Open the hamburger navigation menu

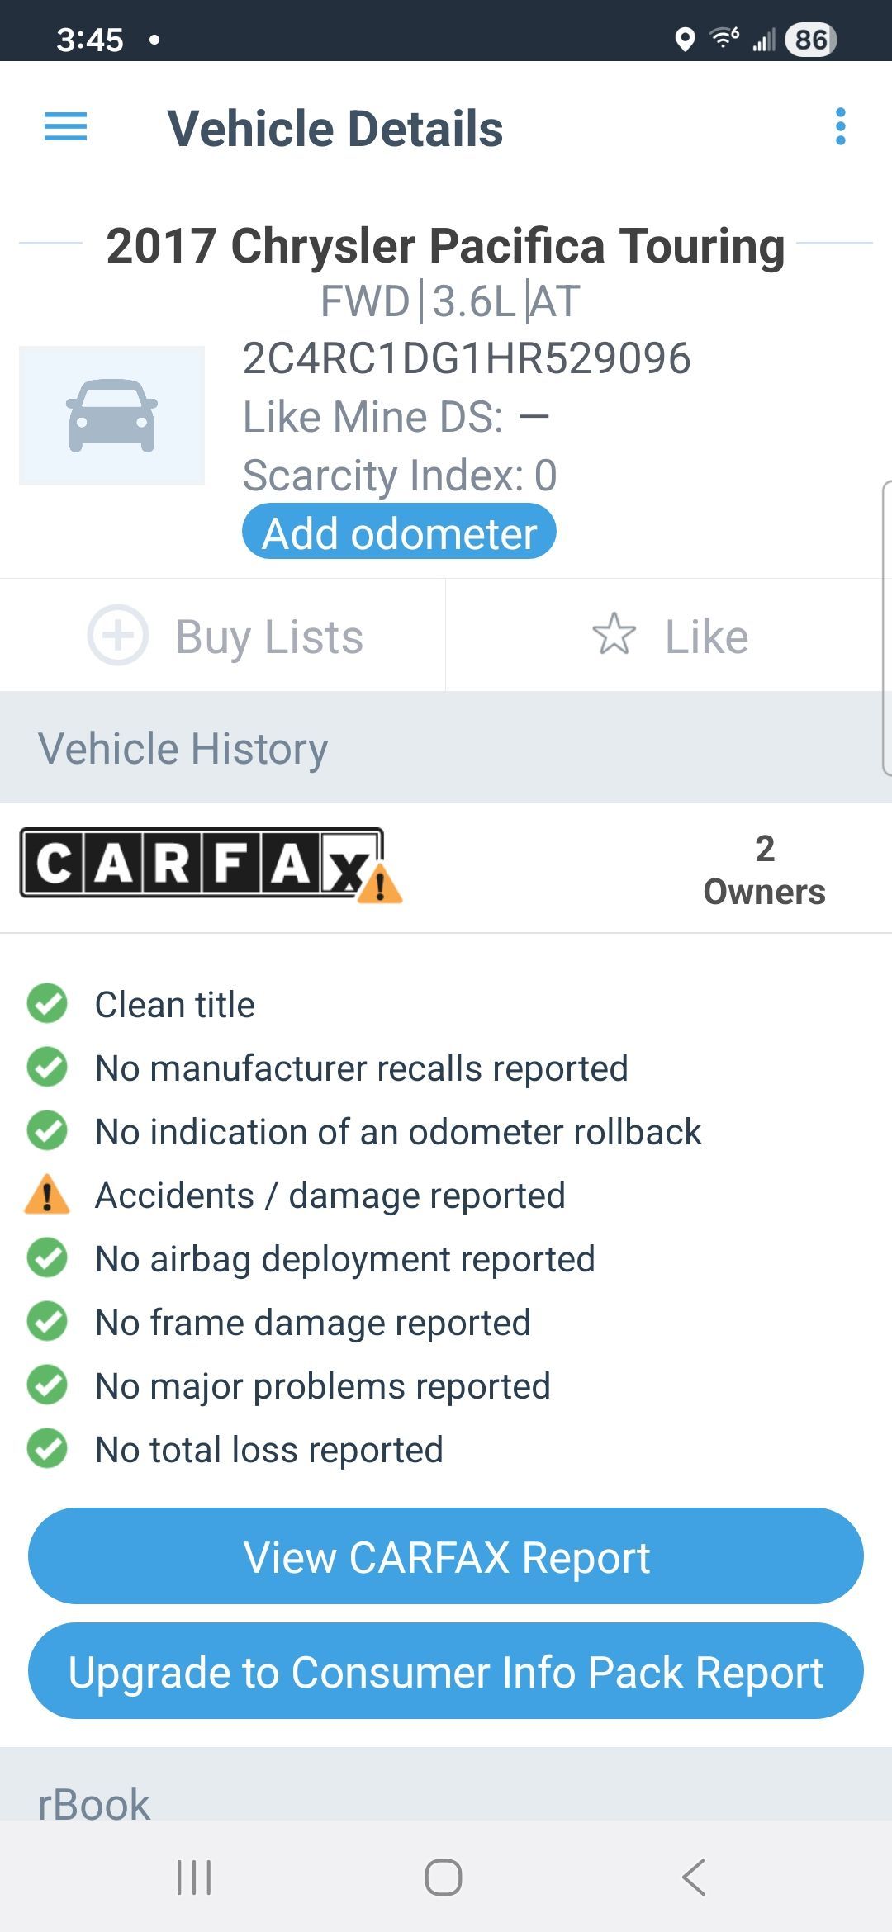(65, 127)
